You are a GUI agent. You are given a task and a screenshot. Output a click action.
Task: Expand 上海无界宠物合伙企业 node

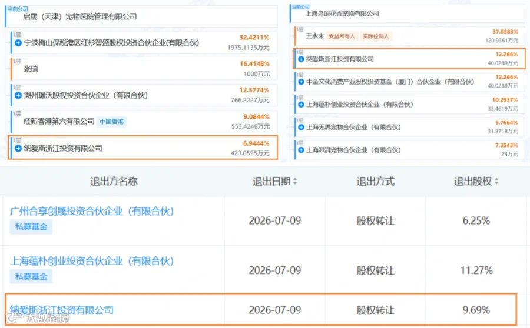(x=301, y=127)
